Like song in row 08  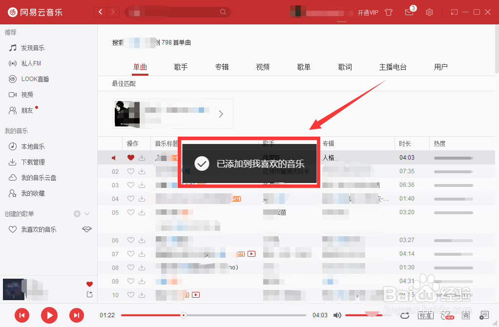point(131,267)
